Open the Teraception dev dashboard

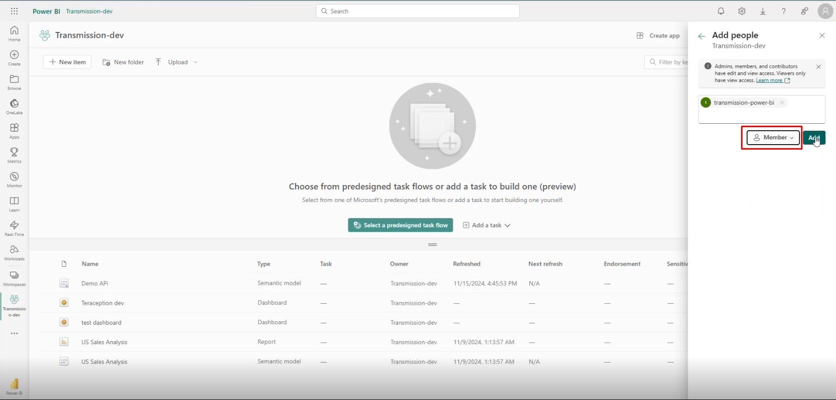pyautogui.click(x=102, y=303)
